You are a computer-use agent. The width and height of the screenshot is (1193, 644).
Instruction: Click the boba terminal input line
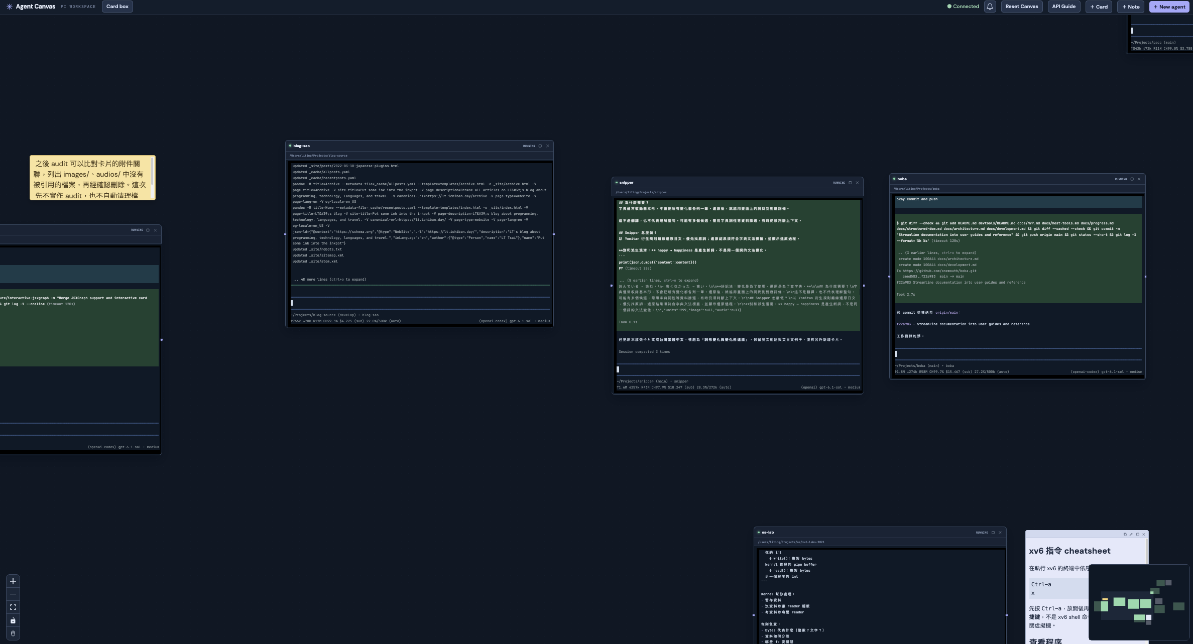point(1018,354)
